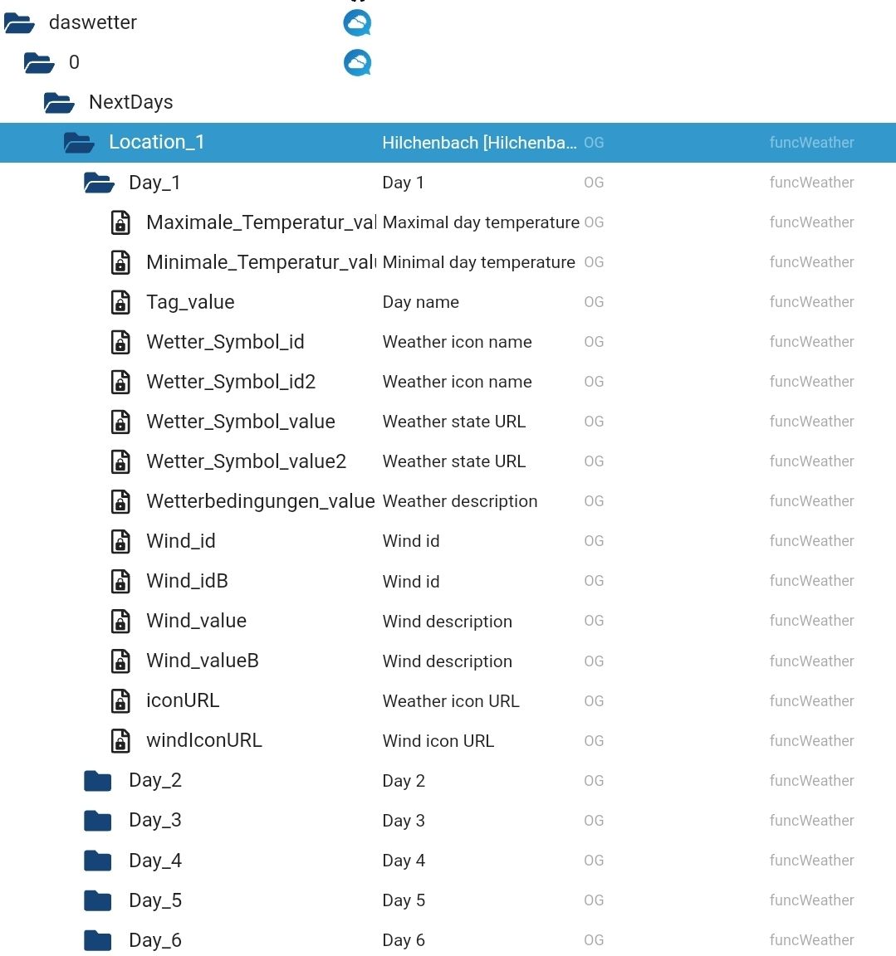Click the Wetter_Symbol_value2 entry
This screenshot has width=896, height=956.
[246, 461]
